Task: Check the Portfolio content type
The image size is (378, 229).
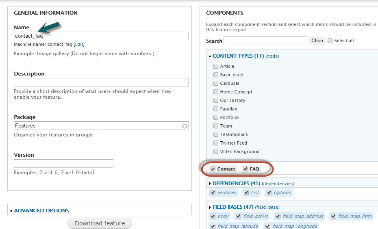Action: point(216,117)
